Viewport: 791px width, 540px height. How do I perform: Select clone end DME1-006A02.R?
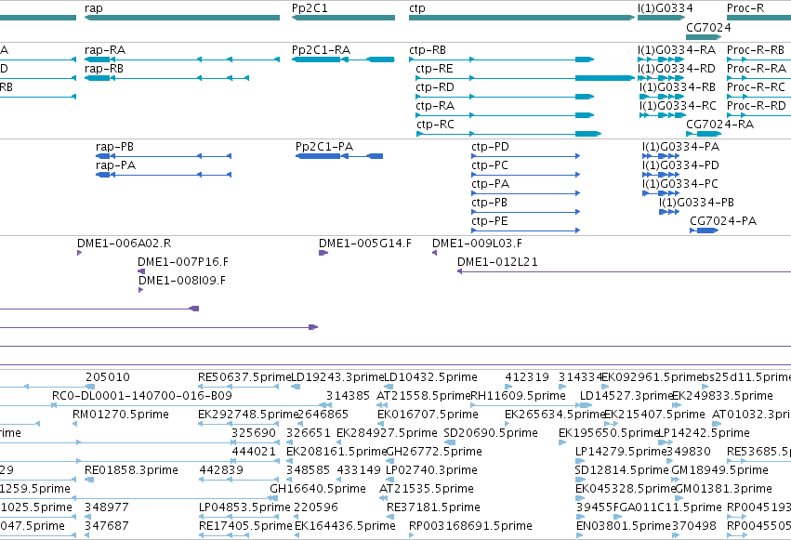click(125, 244)
